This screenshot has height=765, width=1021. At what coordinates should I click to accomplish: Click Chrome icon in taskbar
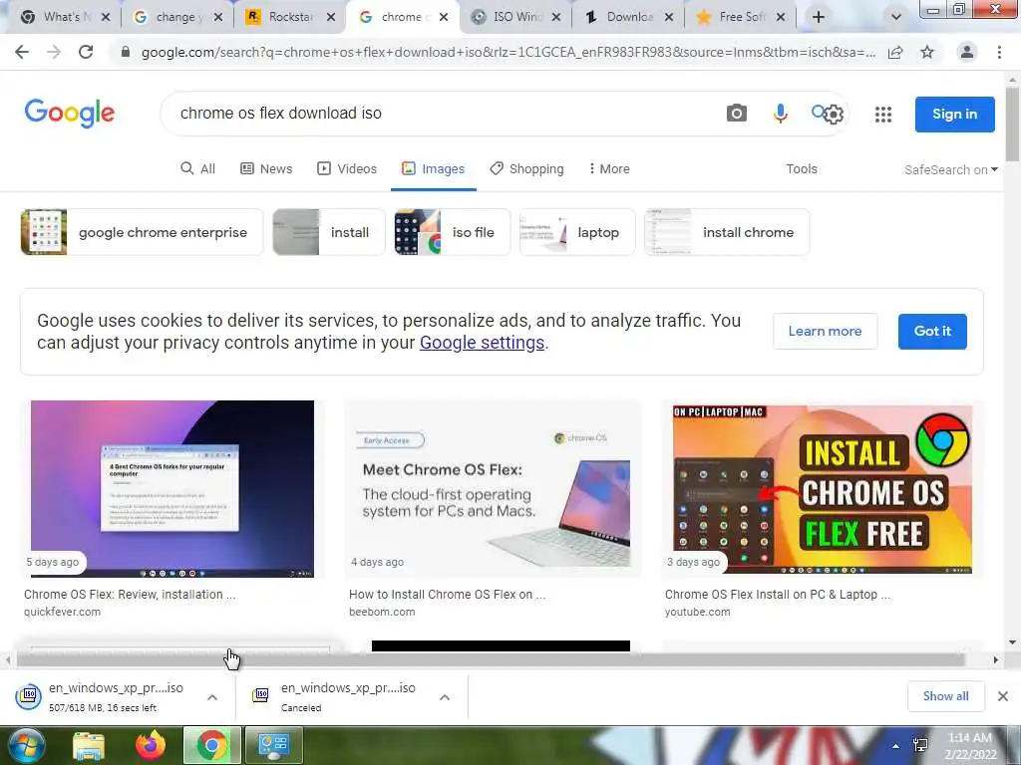[x=212, y=745]
